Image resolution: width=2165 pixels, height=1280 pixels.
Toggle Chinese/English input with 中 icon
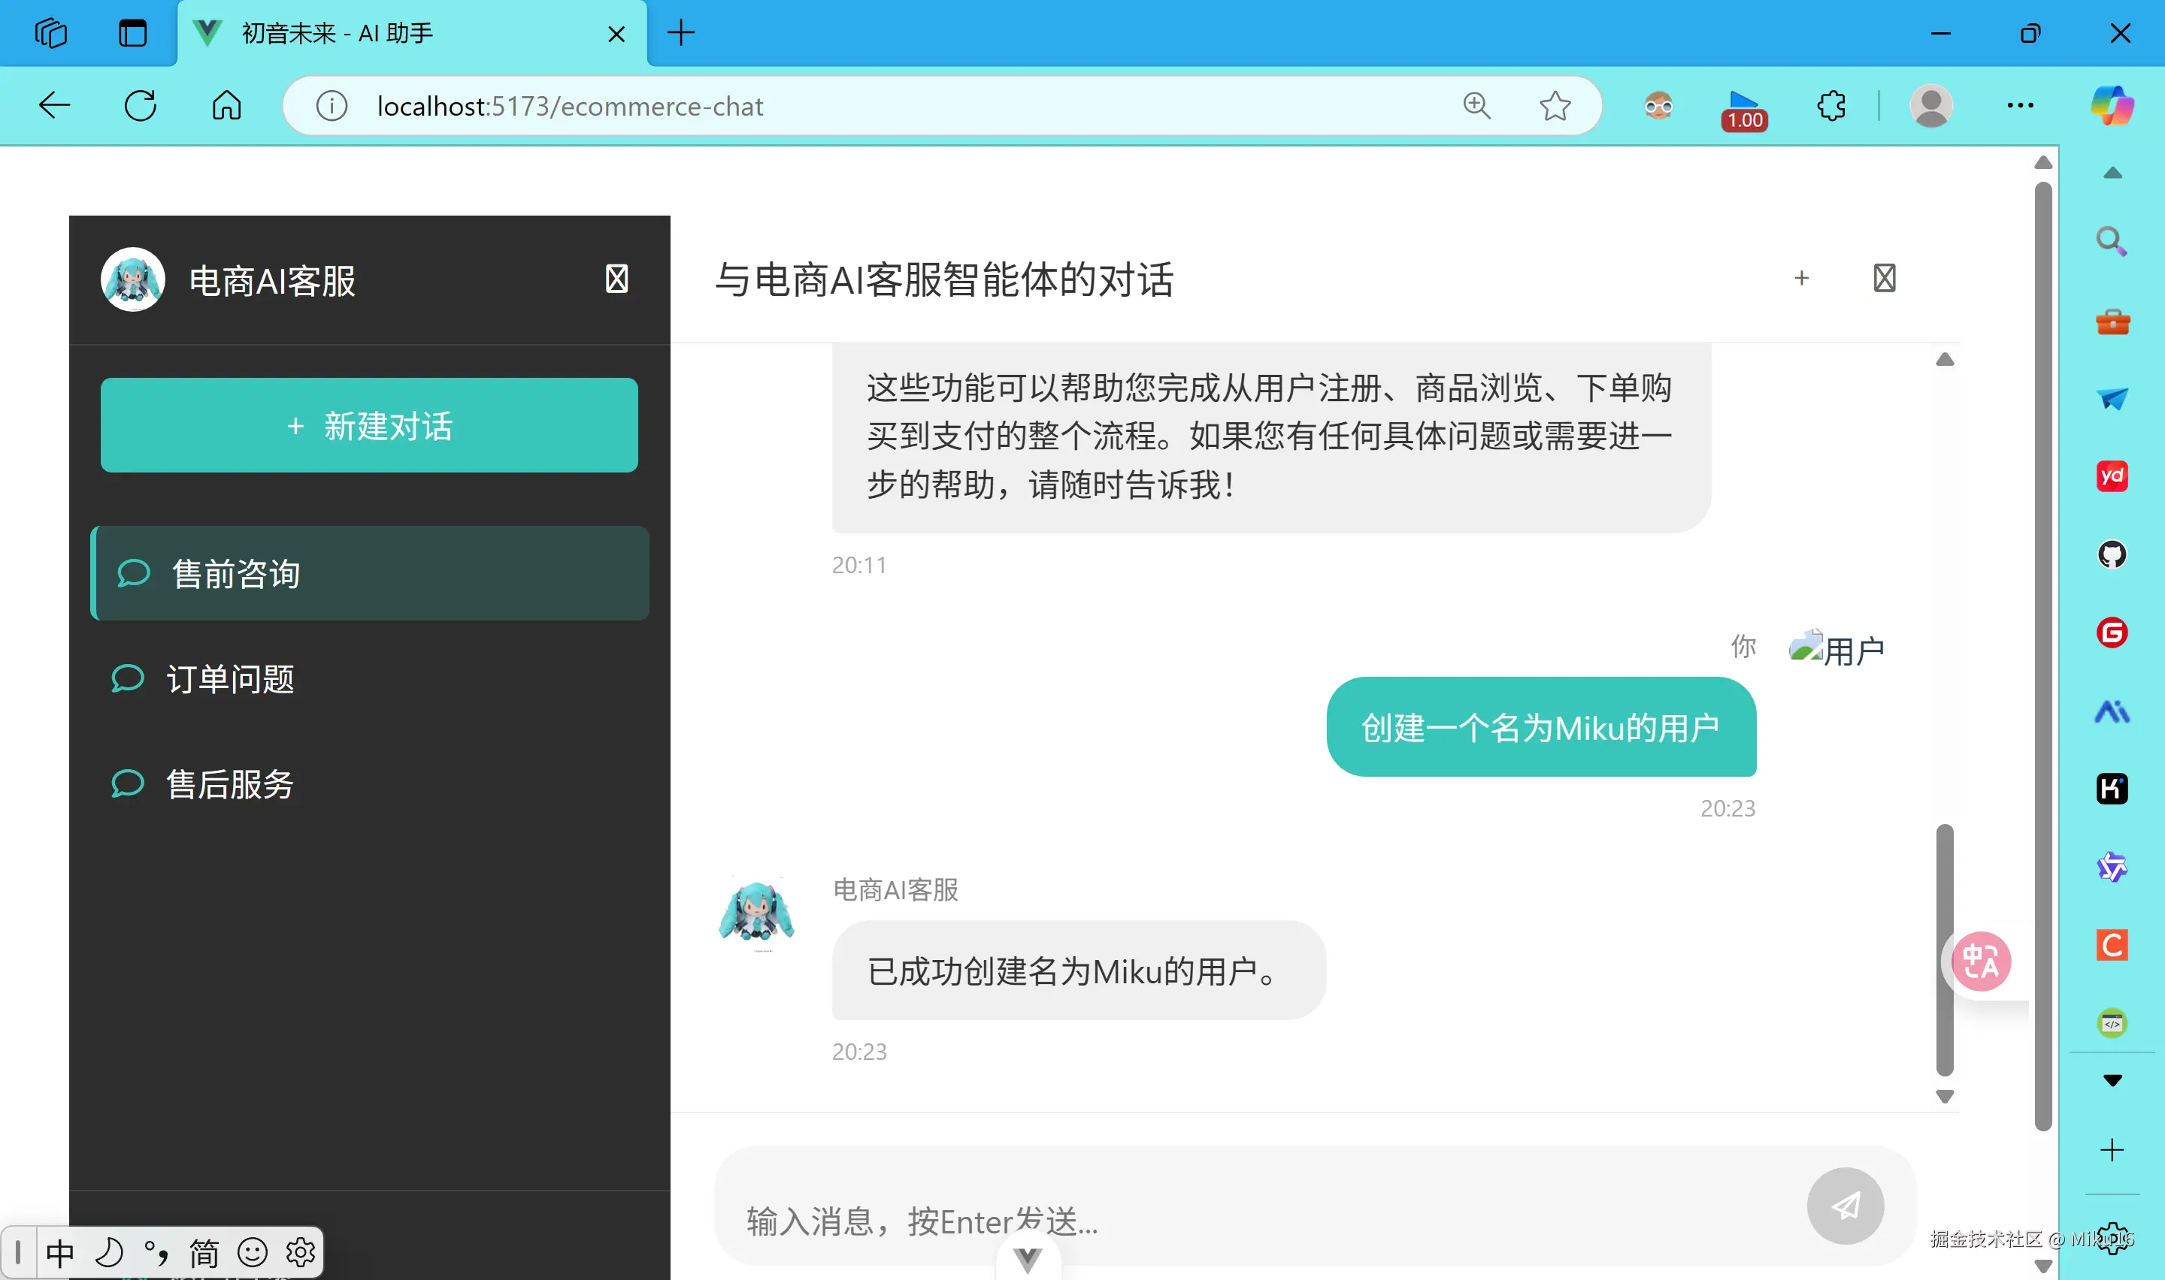pyautogui.click(x=60, y=1251)
